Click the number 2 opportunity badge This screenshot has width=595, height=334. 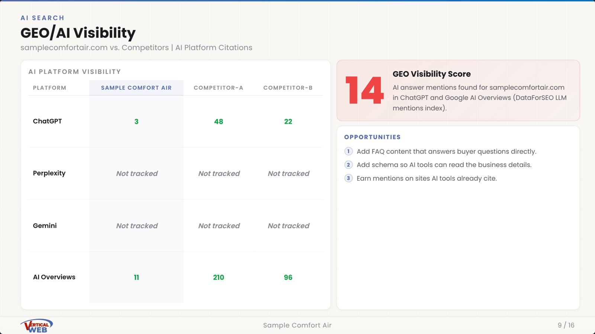tap(348, 165)
